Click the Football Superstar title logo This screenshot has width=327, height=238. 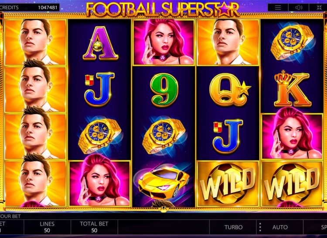click(x=163, y=9)
